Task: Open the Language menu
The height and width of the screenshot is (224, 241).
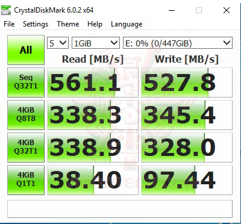Action: click(x=127, y=24)
